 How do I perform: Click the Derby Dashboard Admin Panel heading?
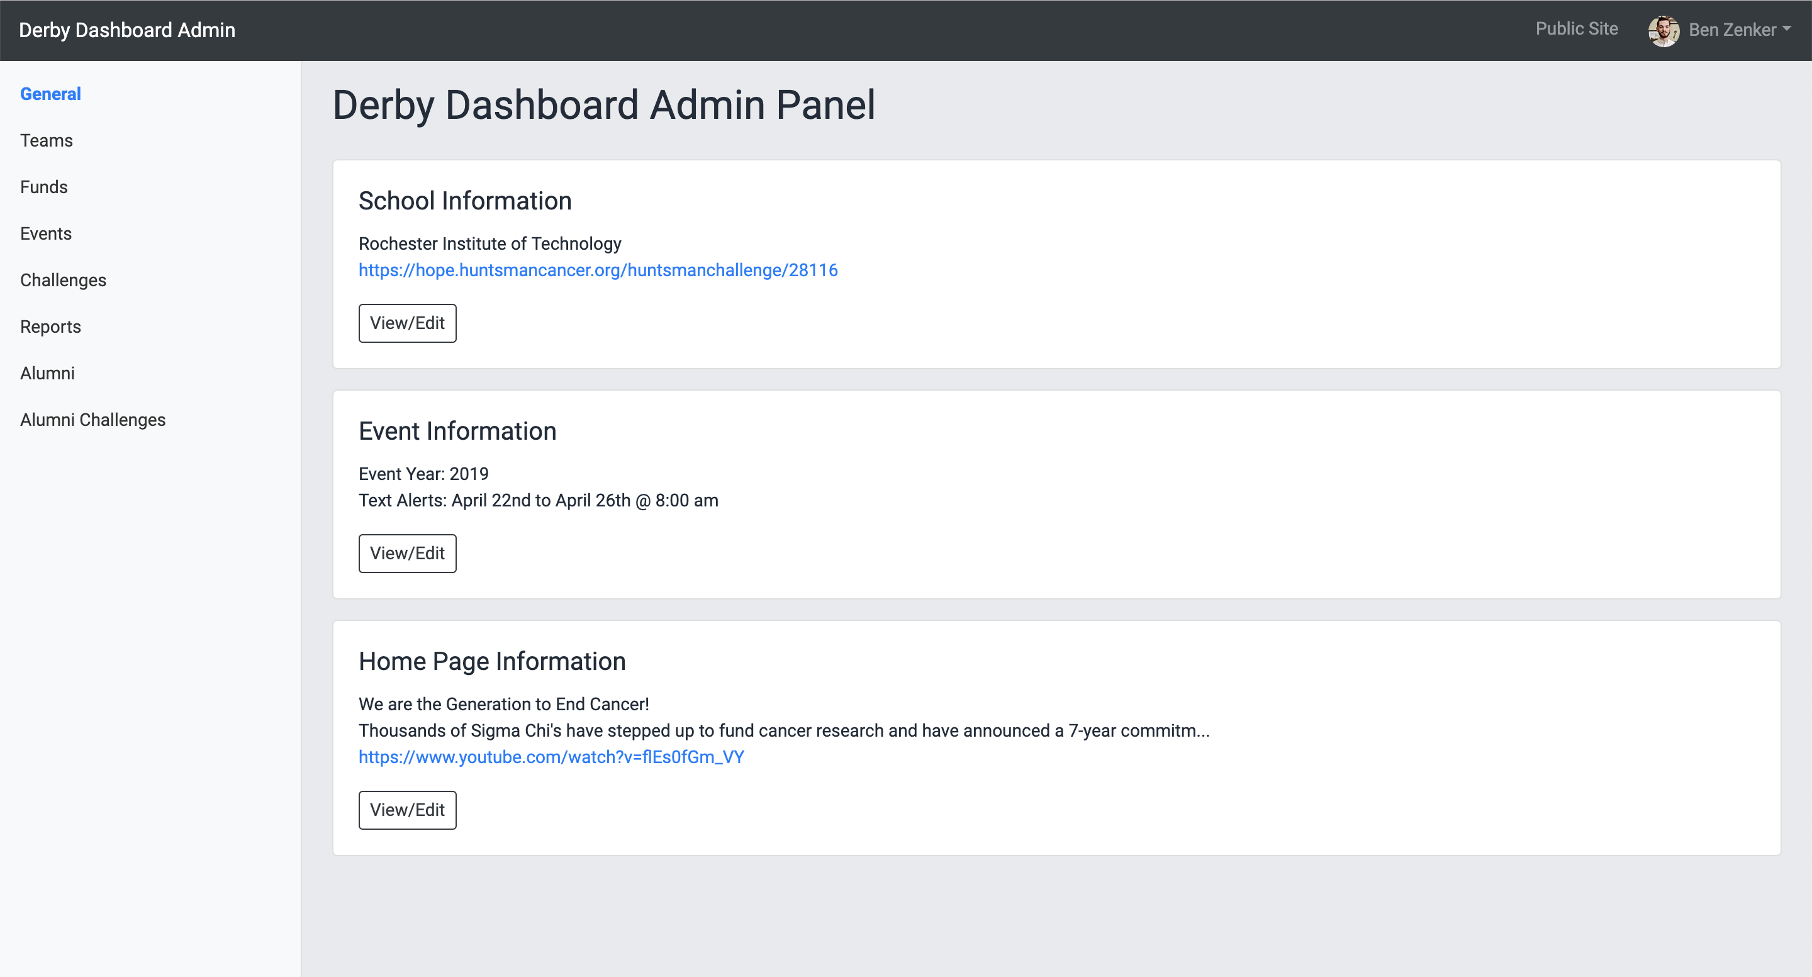[x=603, y=105]
